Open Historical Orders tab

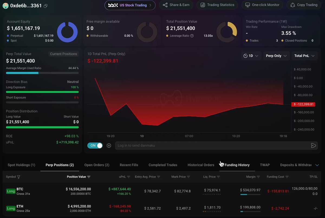pos(201,165)
